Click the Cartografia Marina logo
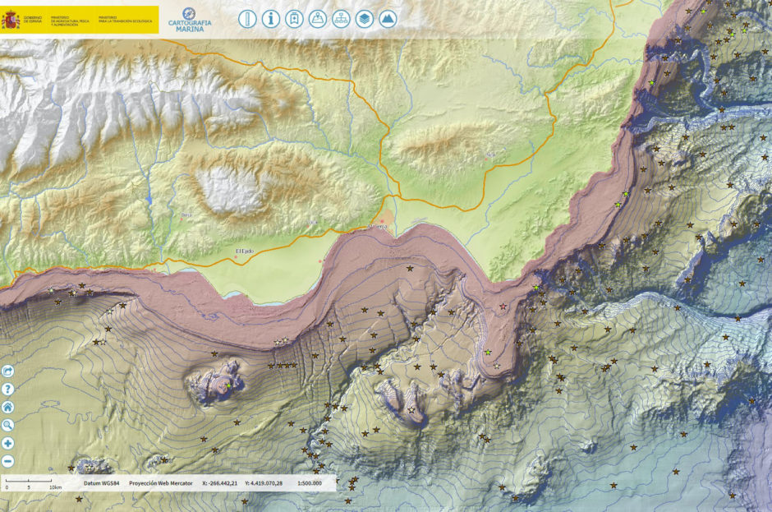Screen dimensions: 772x512 [189, 19]
